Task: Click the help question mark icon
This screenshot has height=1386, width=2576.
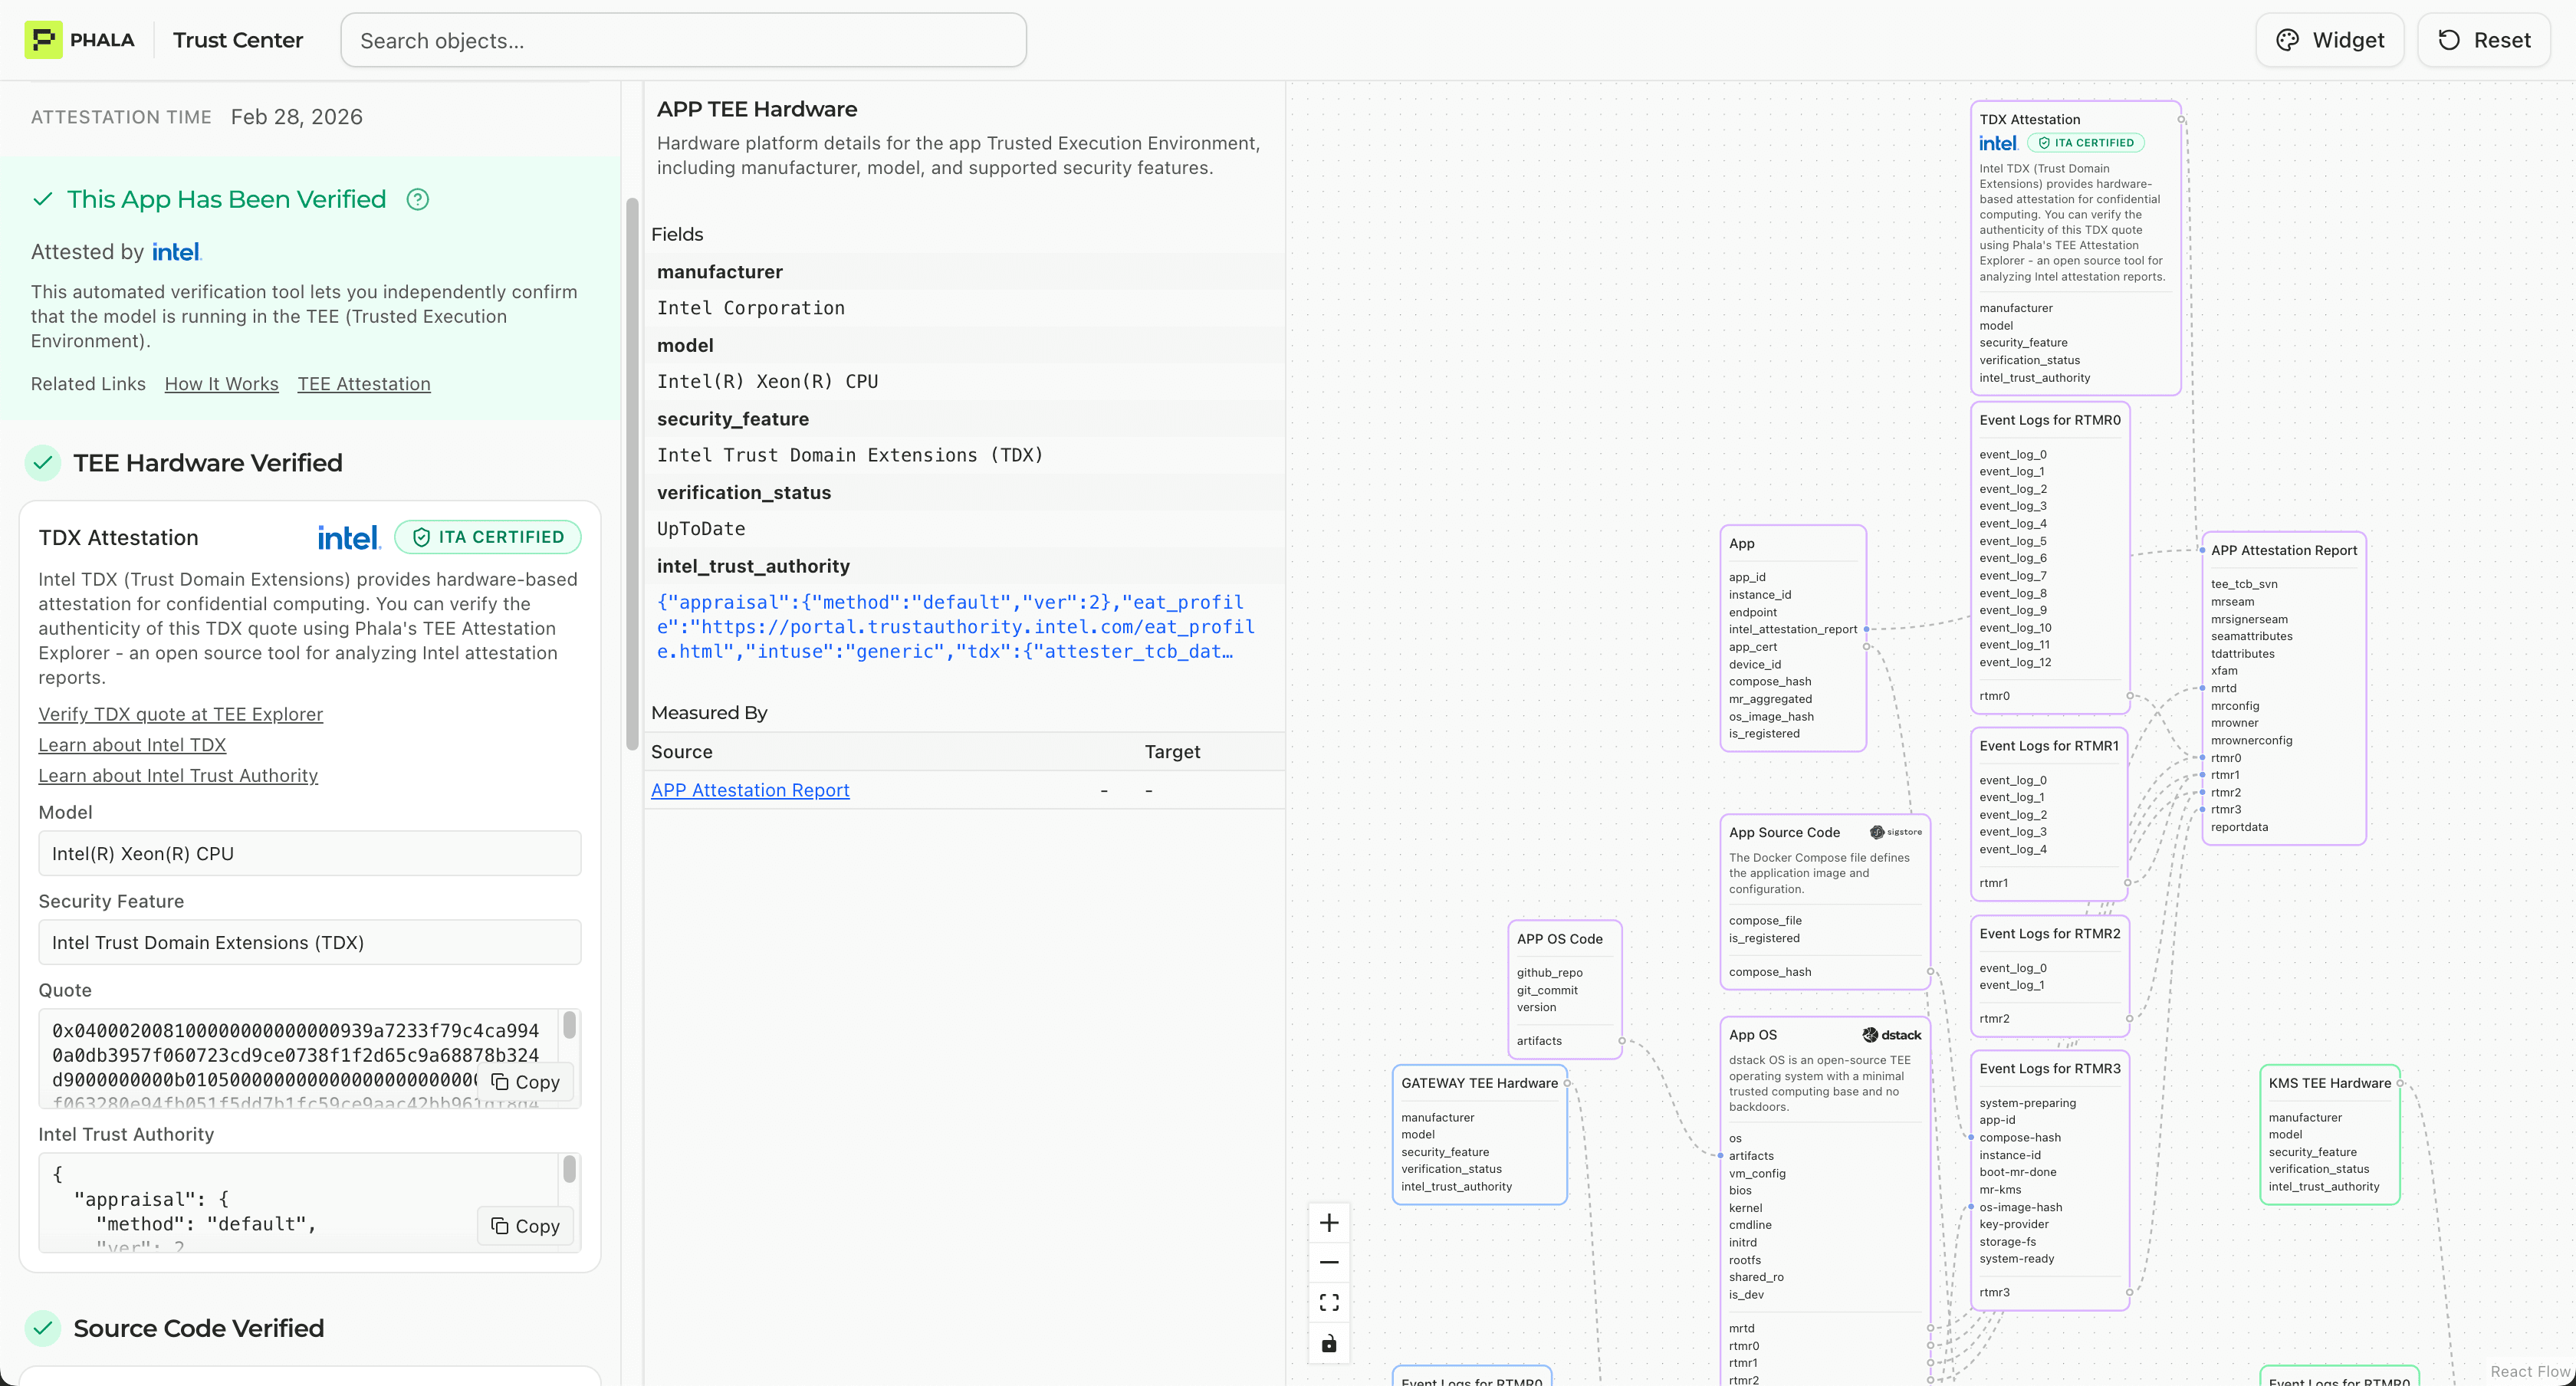Action: [x=418, y=200]
